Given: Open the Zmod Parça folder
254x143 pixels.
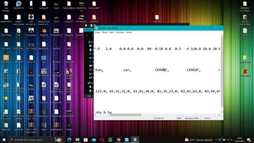Looking at the screenshot, I should pos(6,32).
